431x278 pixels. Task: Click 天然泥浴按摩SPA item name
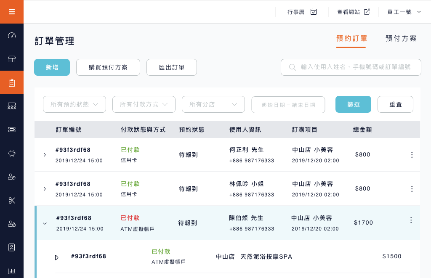266,257
